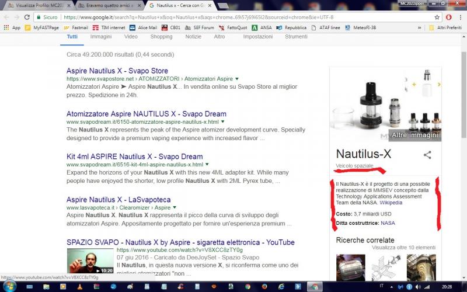The width and height of the screenshot is (467, 292).
Task: Close the Eravamo quattro amici tab
Action: (x=139, y=5)
